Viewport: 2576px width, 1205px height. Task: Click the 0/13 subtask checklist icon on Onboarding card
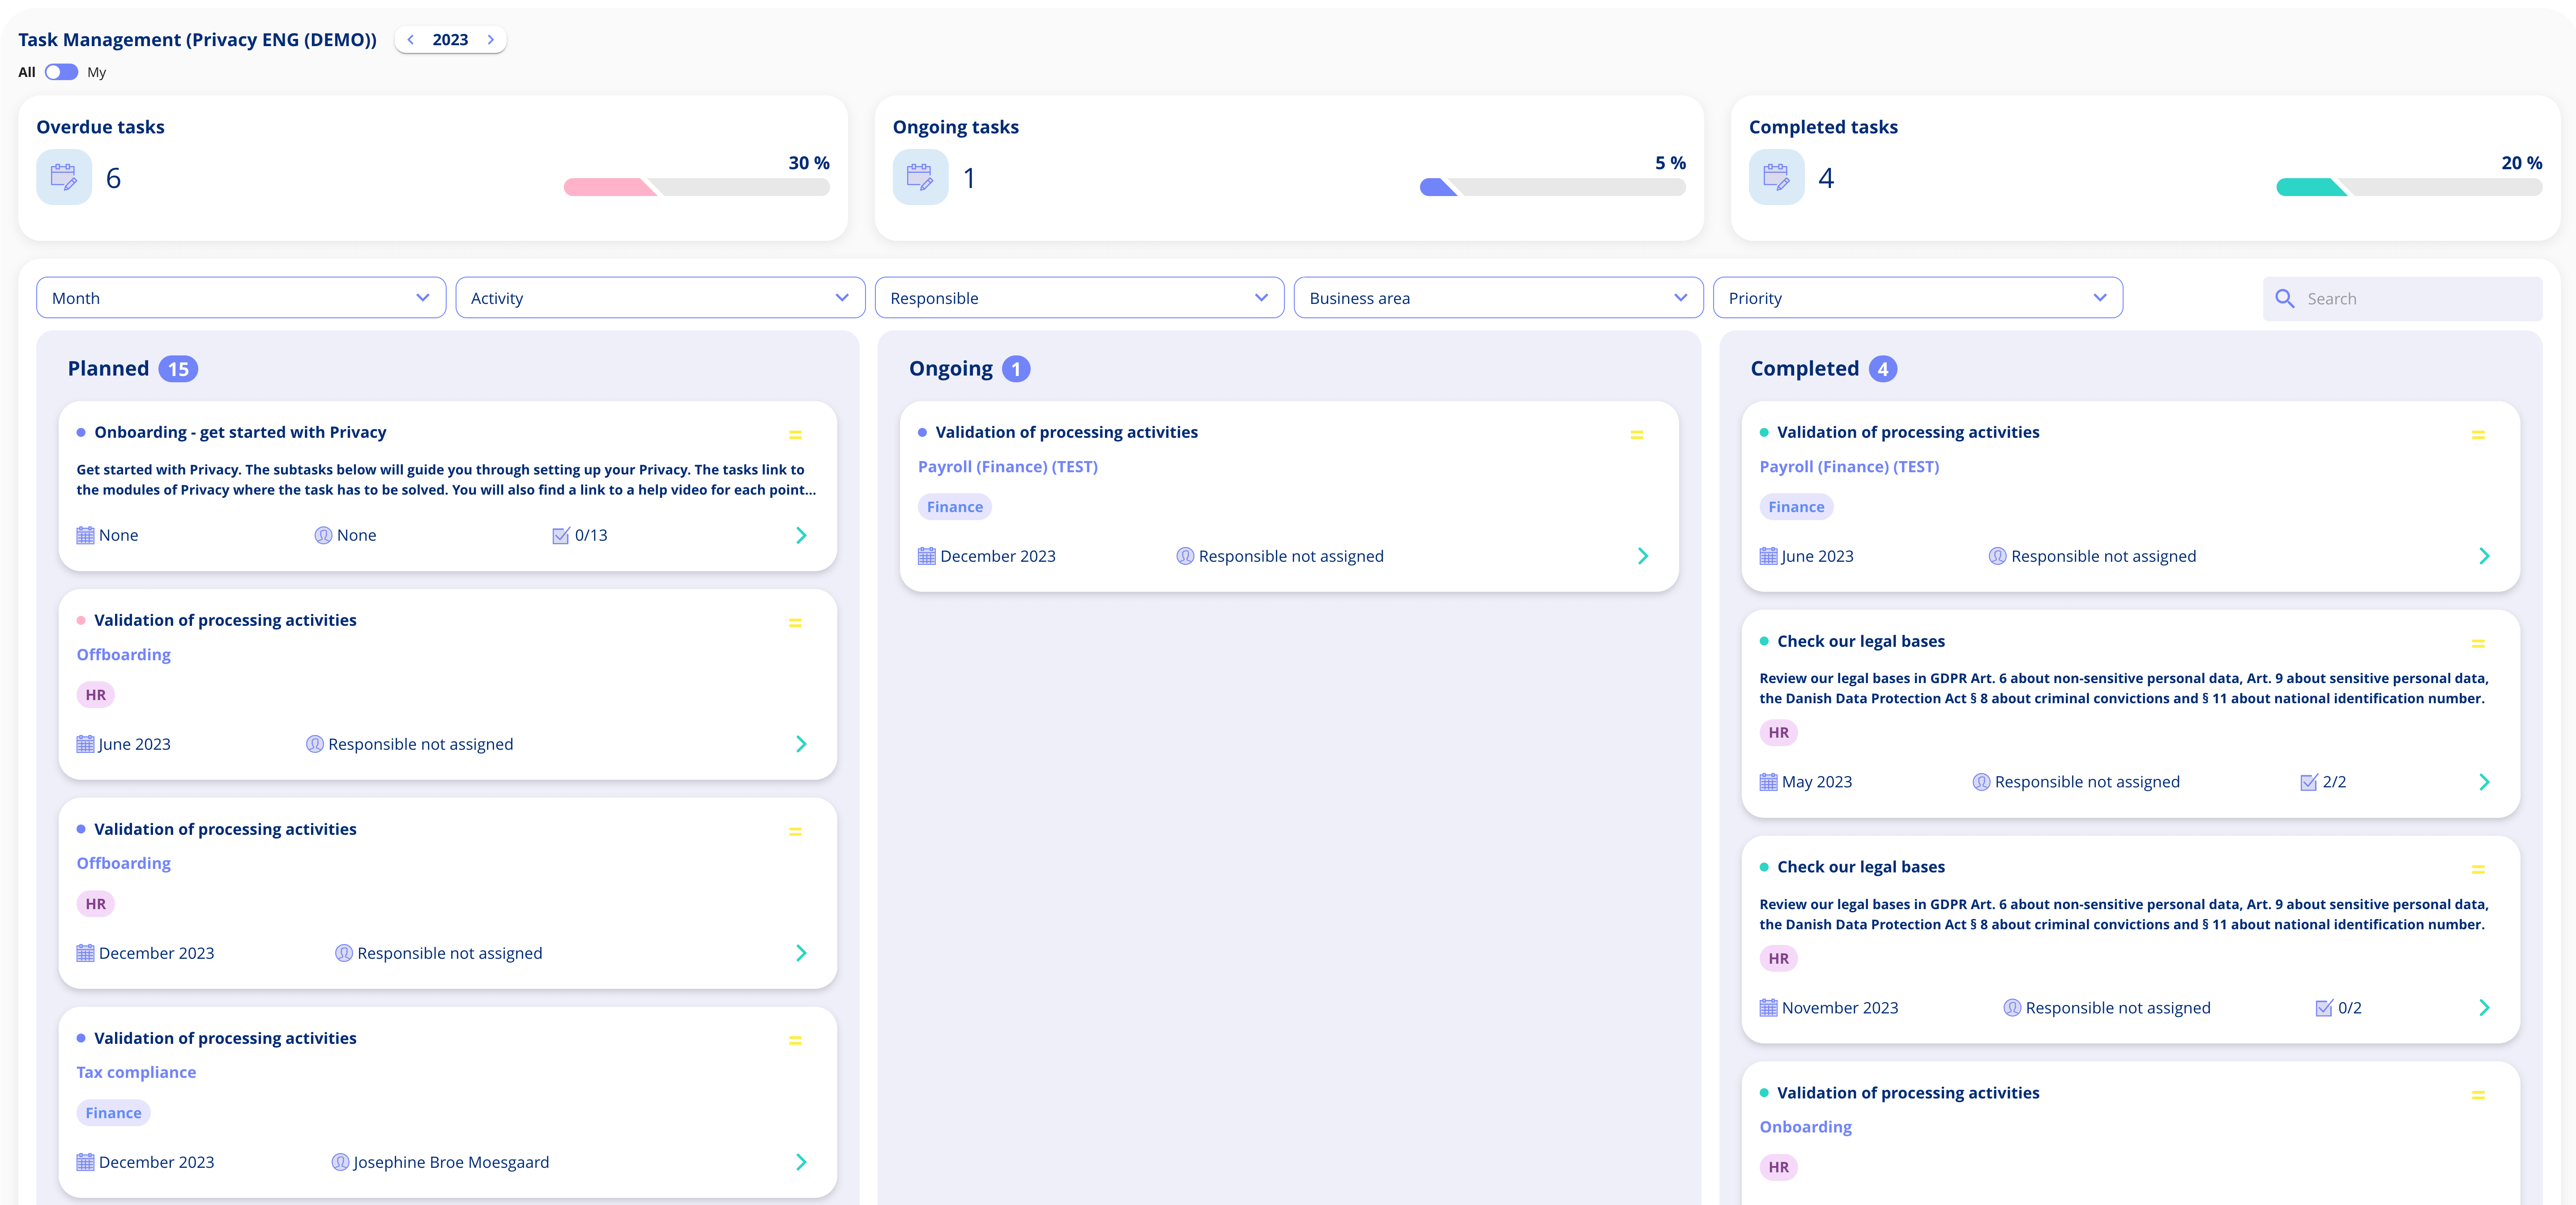tap(561, 535)
